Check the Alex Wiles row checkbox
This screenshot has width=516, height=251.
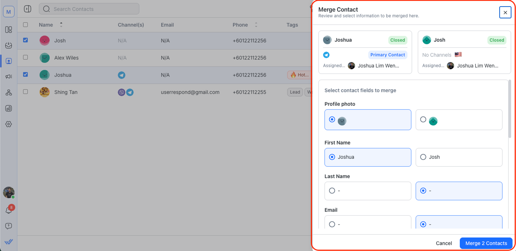(25, 58)
